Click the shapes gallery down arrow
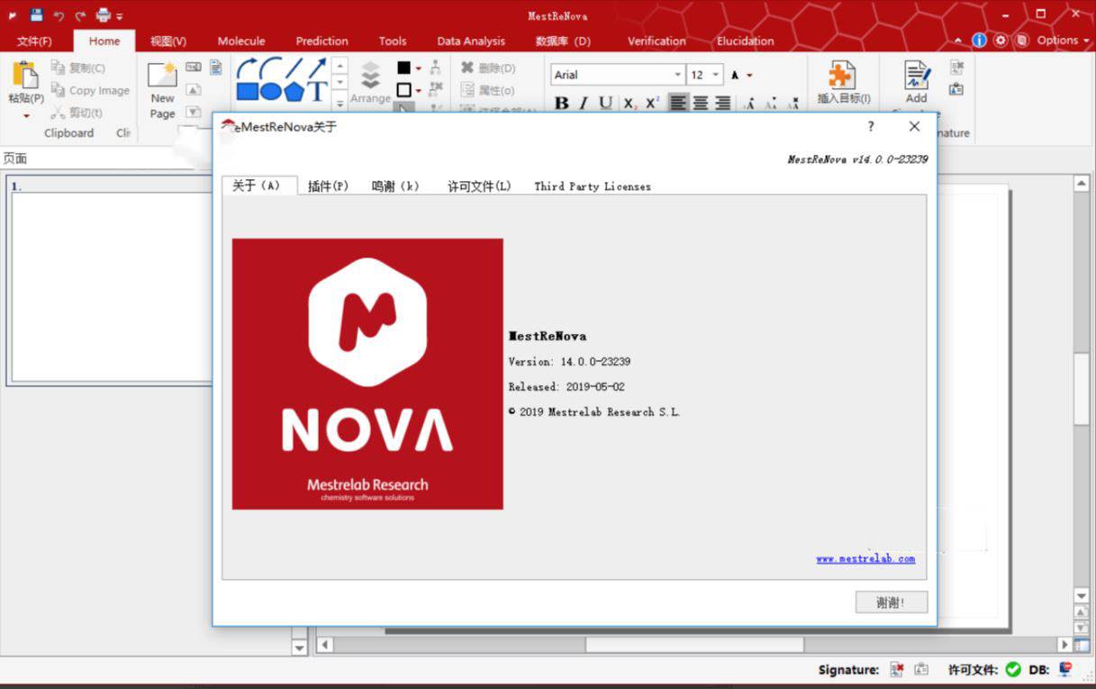The height and width of the screenshot is (689, 1096). coord(340,81)
